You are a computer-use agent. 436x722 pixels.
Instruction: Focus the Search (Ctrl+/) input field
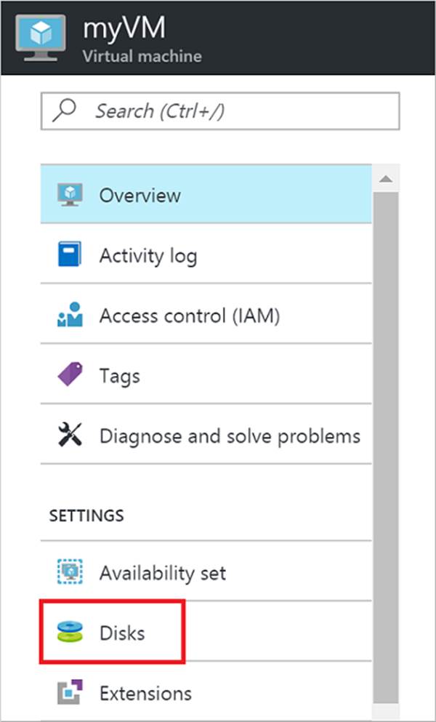[x=233, y=111]
